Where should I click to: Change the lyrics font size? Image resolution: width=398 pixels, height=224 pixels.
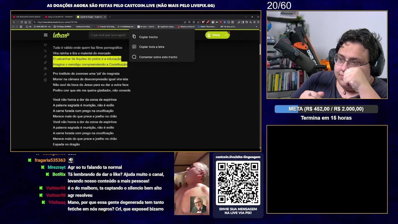(45, 57)
